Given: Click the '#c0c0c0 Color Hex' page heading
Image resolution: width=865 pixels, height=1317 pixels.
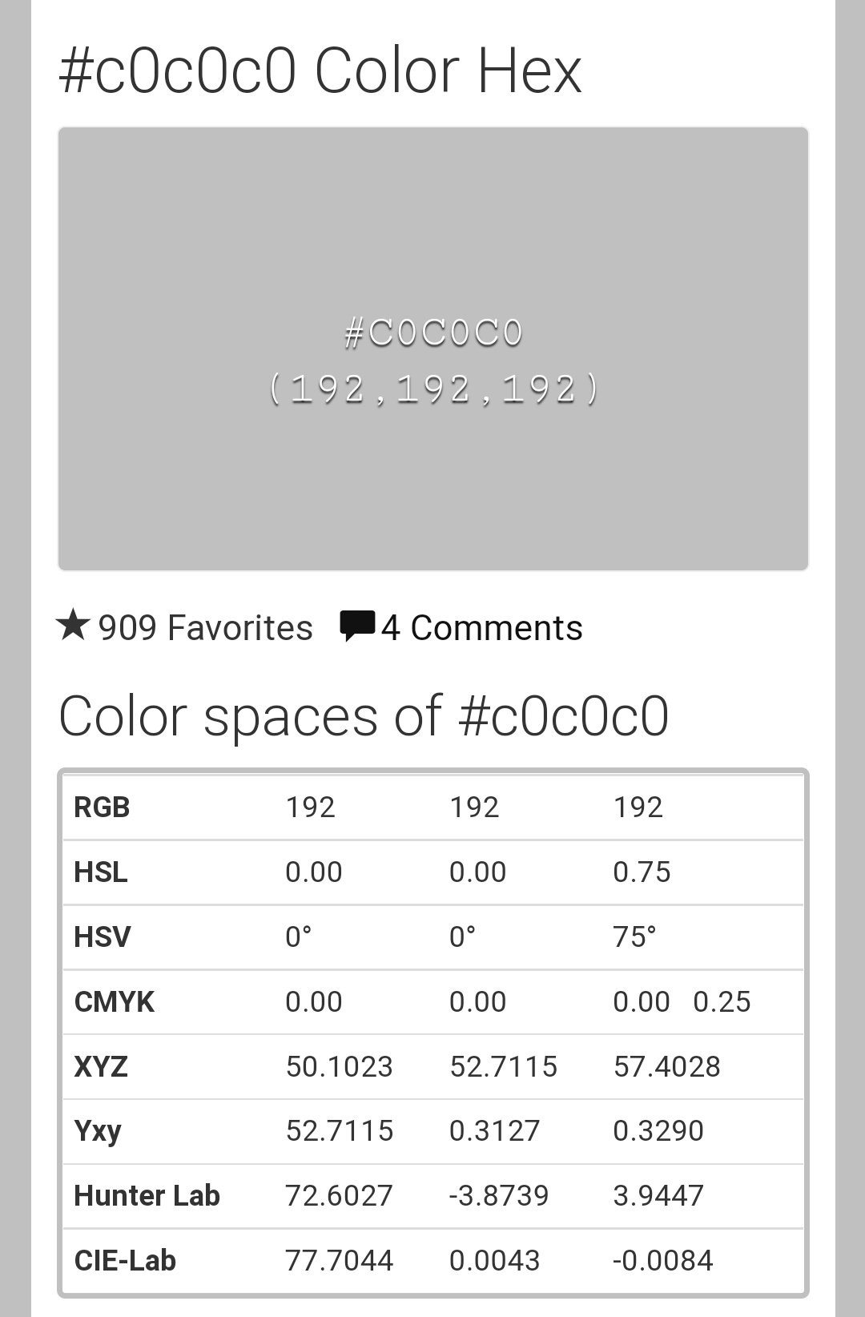Looking at the screenshot, I should [x=320, y=71].
